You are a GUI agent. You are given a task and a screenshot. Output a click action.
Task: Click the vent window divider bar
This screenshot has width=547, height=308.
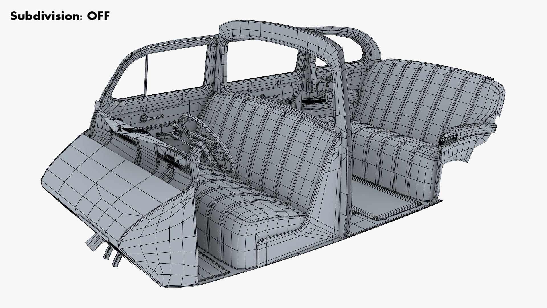pyautogui.click(x=146, y=76)
